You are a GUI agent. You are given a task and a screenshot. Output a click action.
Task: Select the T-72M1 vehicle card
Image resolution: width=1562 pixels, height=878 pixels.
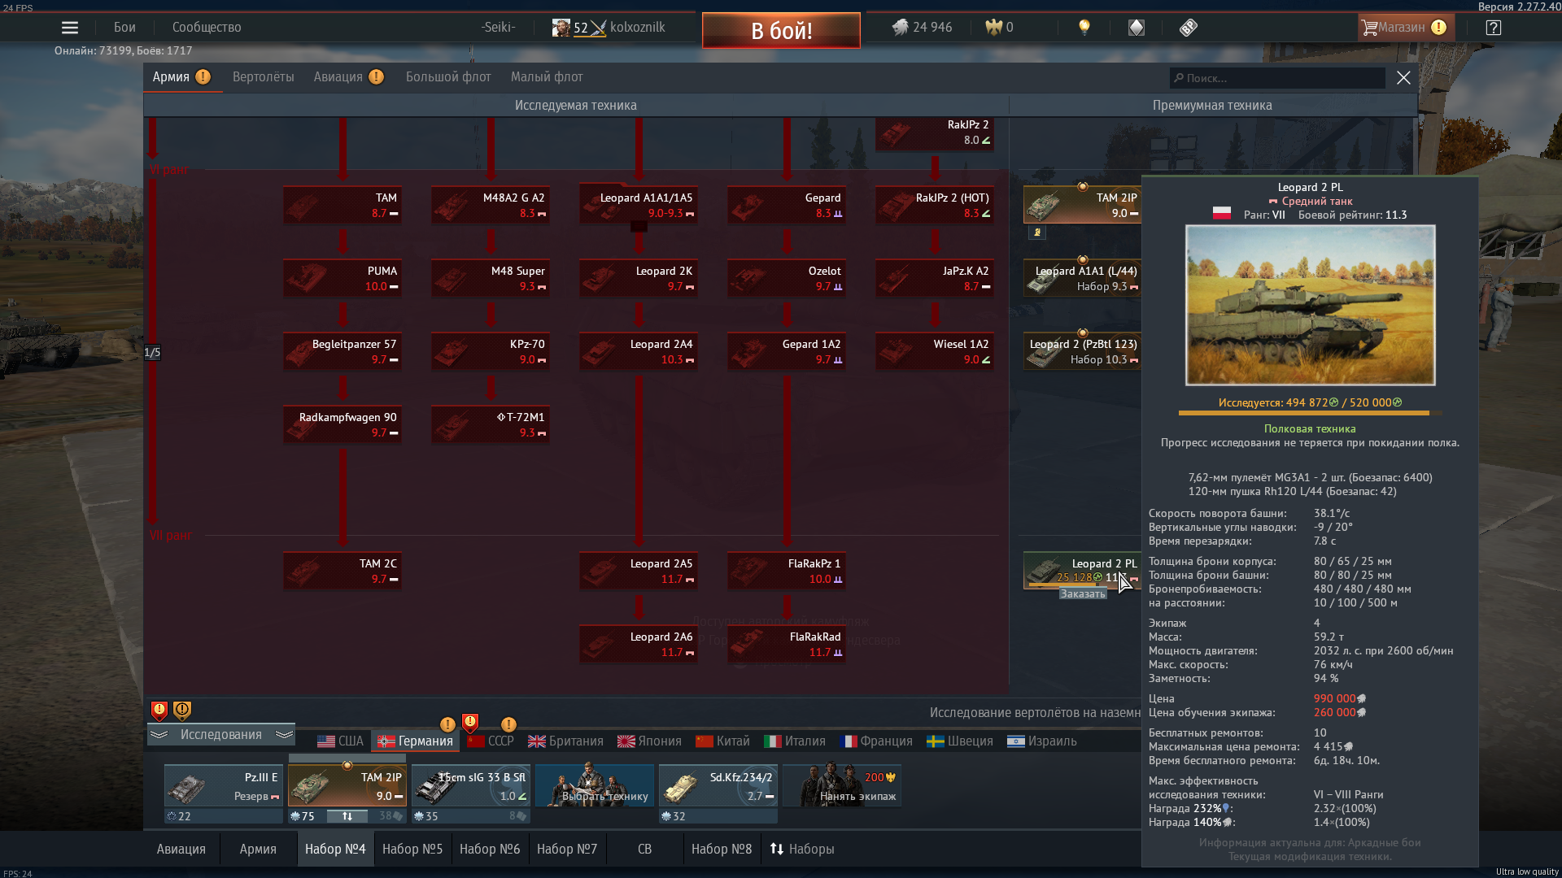[491, 425]
